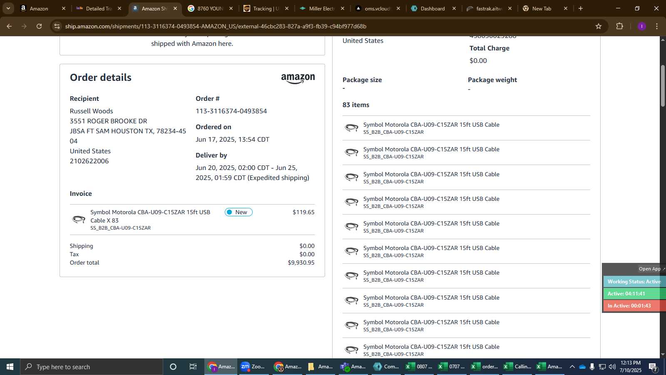The image size is (666, 375).
Task: Switch to the Dashboard tab
Action: 432,8
